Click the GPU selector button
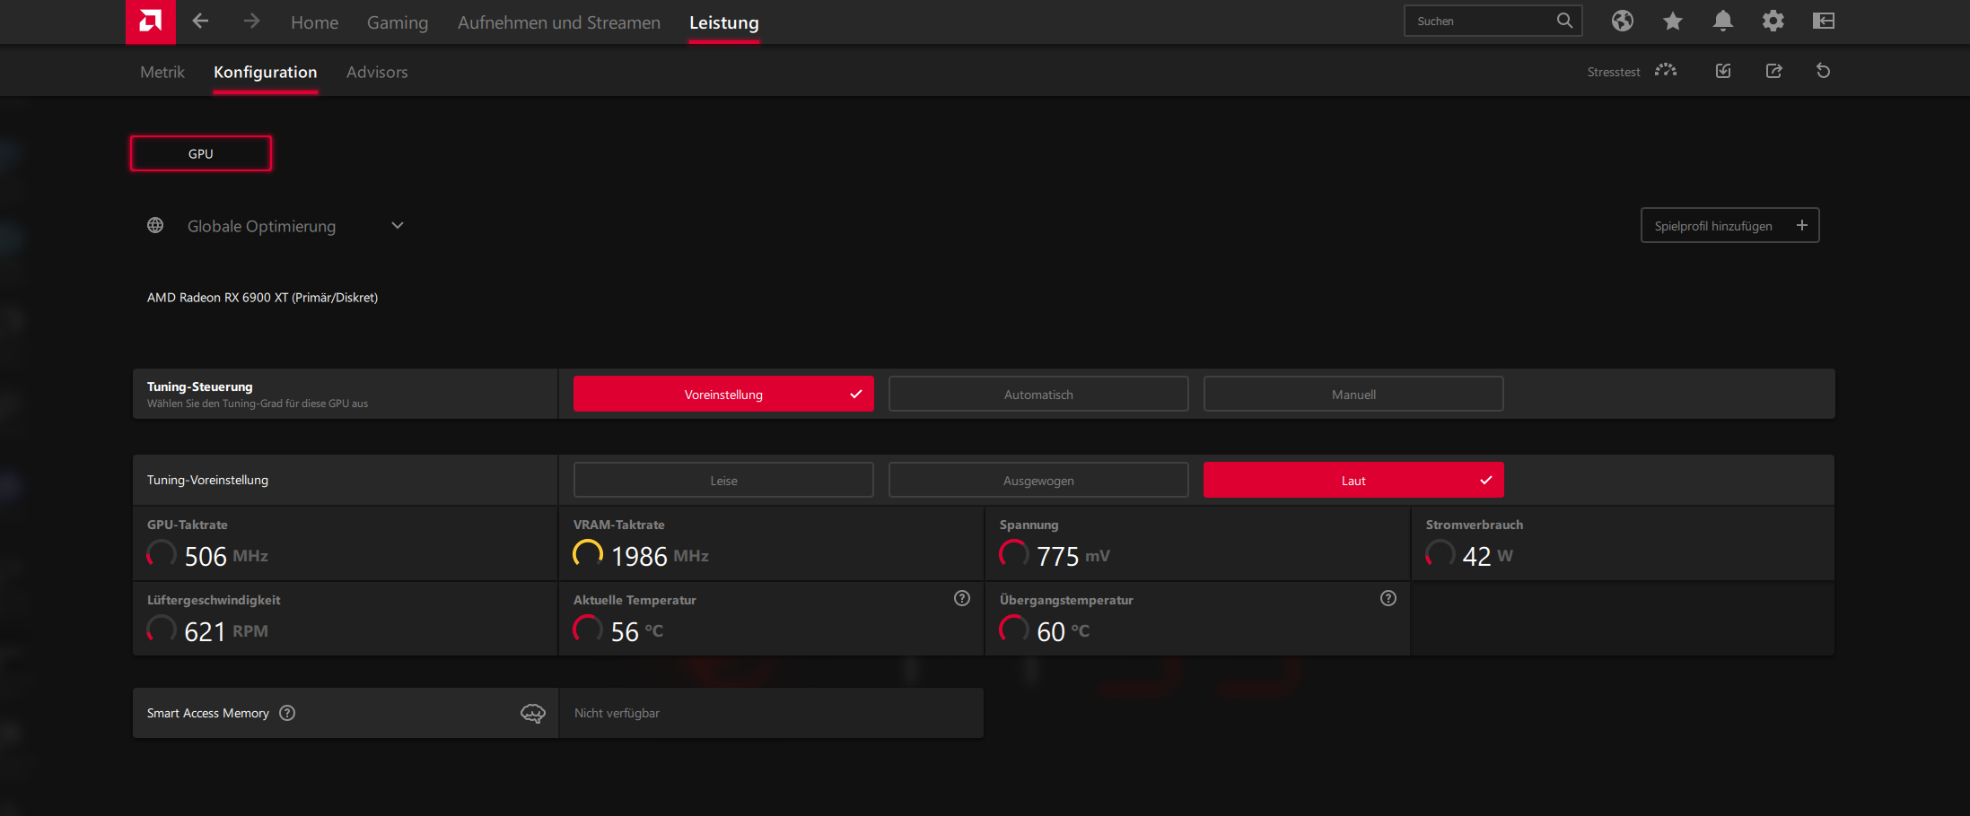This screenshot has height=816, width=1970. point(201,153)
